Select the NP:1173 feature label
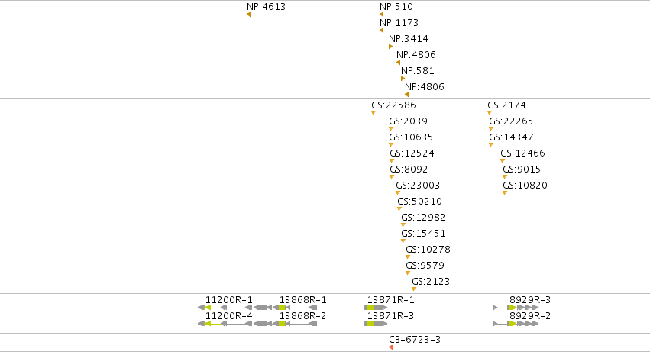This screenshot has width=650, height=352. point(399,22)
